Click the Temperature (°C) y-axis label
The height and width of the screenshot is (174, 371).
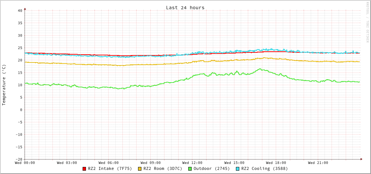[x=4, y=85]
